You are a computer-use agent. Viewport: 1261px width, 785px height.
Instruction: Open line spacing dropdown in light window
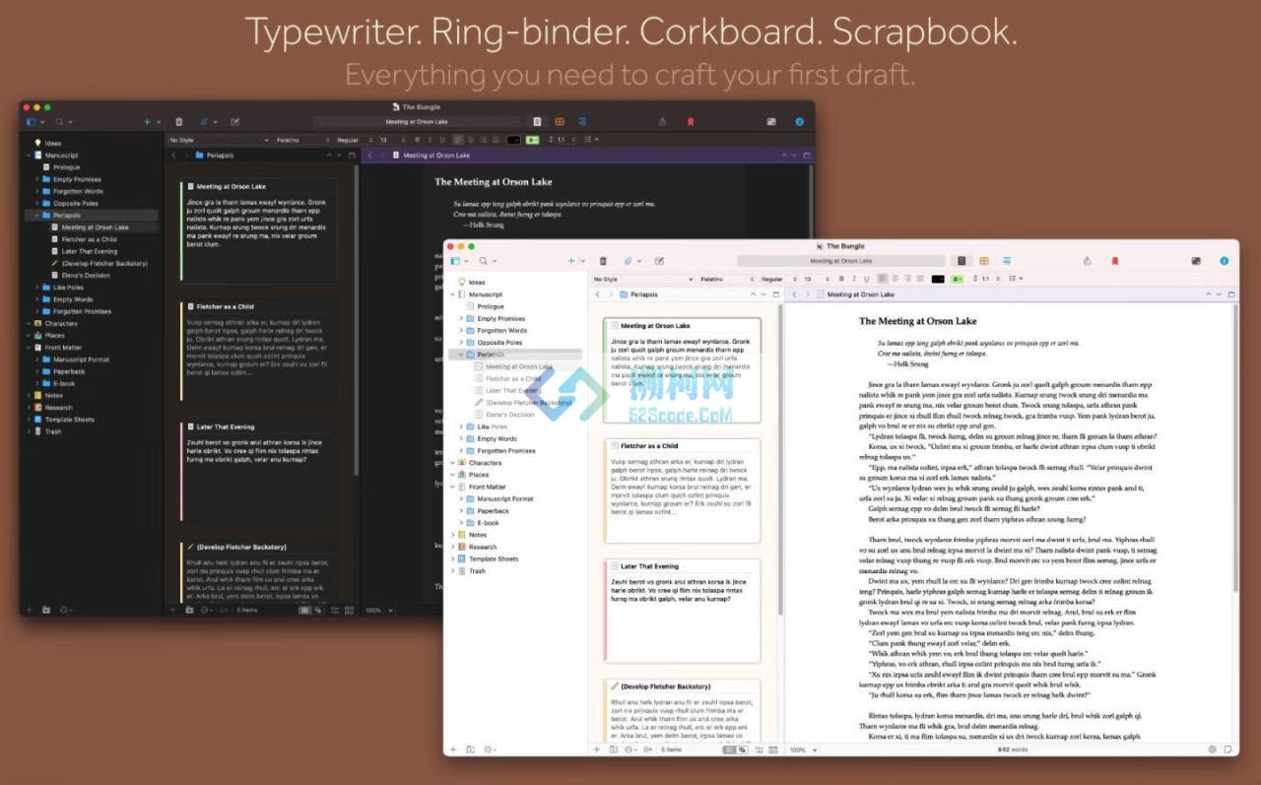point(985,279)
